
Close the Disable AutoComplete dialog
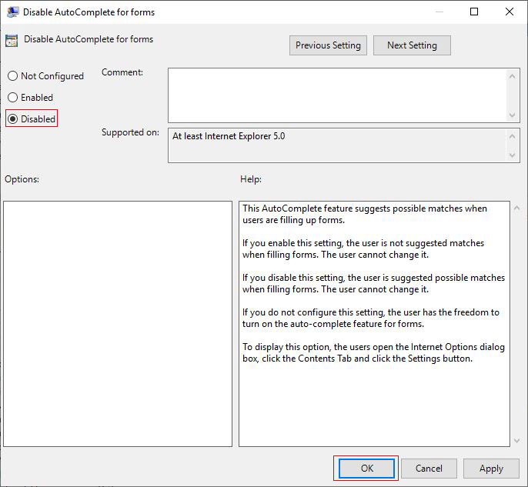510,12
